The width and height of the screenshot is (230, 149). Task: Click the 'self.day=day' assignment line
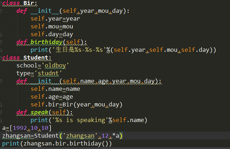point(52,34)
